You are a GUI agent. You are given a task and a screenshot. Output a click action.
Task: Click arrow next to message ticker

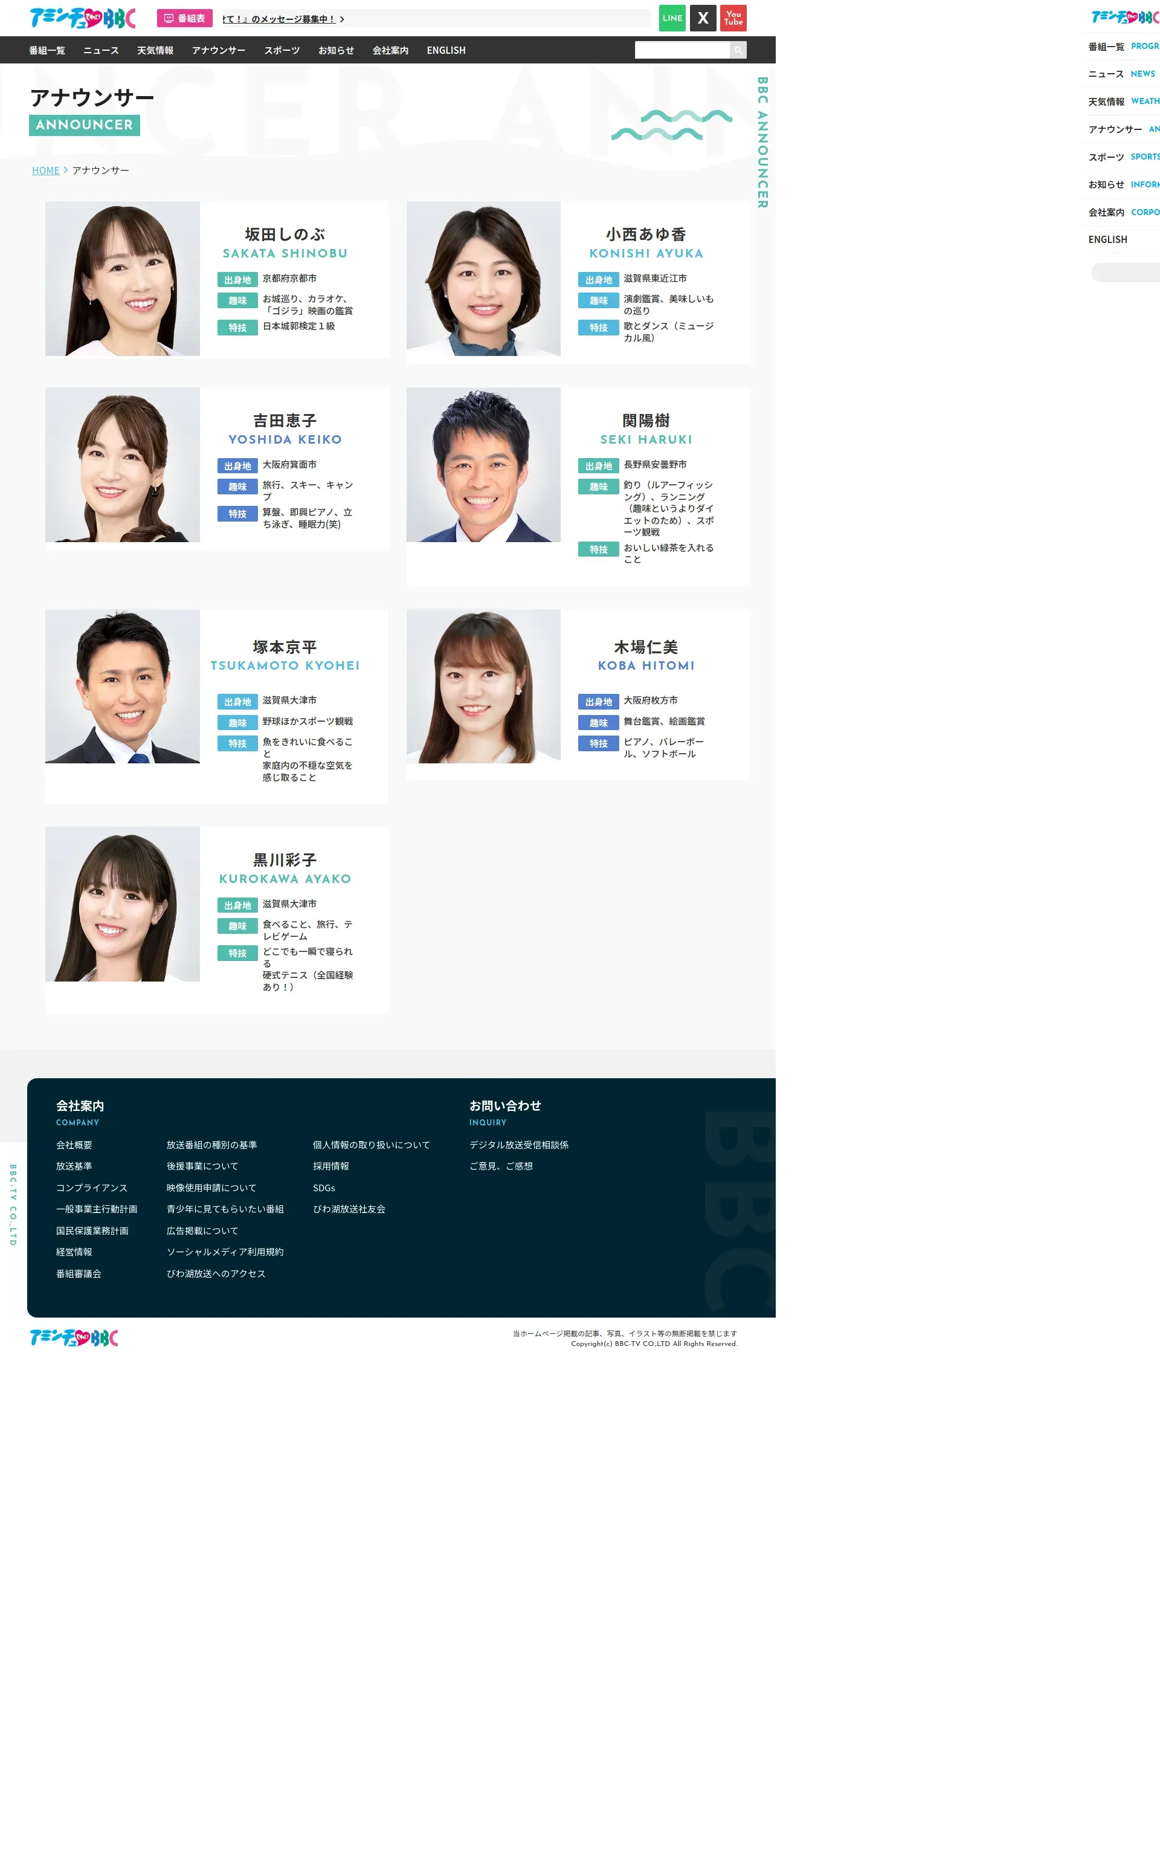pyautogui.click(x=342, y=19)
